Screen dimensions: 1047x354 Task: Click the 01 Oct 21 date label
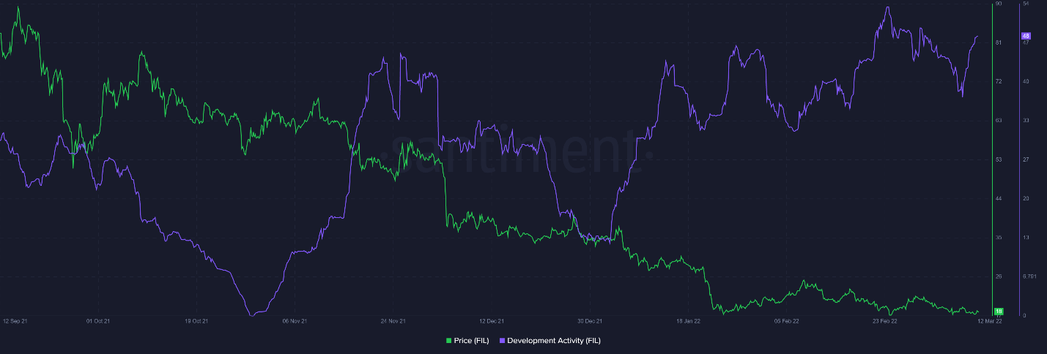tap(98, 321)
